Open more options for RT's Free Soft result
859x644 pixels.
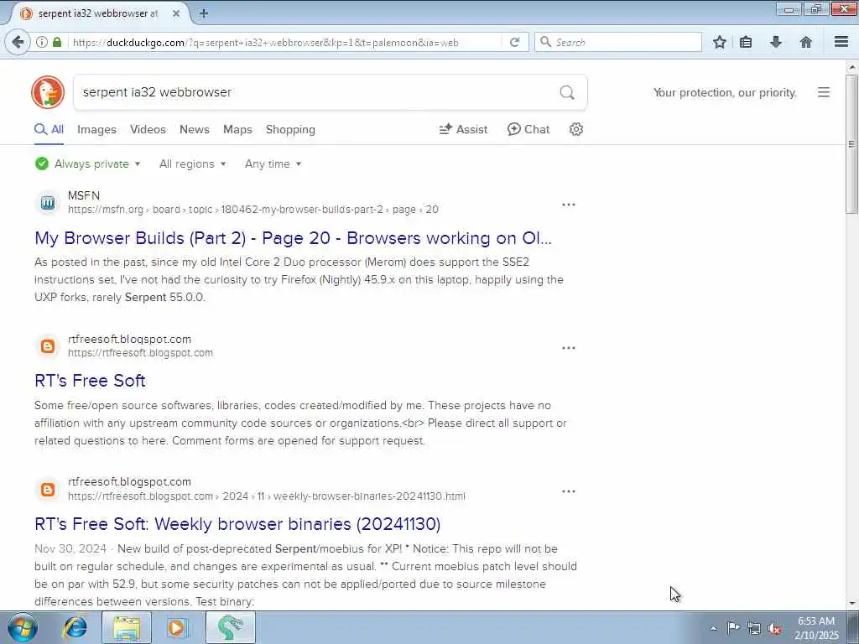pyautogui.click(x=569, y=348)
